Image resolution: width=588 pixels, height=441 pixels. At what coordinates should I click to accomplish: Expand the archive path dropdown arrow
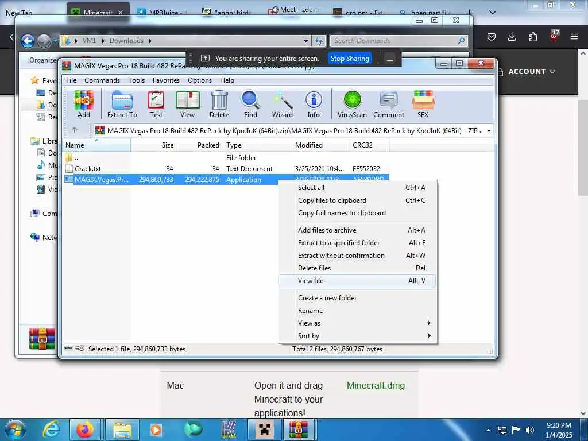(x=489, y=131)
